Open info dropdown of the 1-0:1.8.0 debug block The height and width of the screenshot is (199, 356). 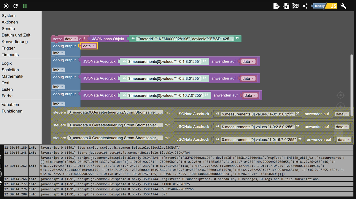58,70
